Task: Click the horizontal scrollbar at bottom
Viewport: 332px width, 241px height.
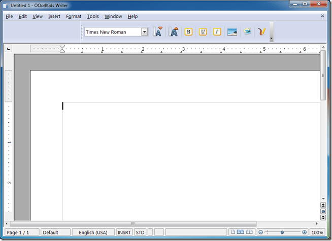Action: (133, 223)
